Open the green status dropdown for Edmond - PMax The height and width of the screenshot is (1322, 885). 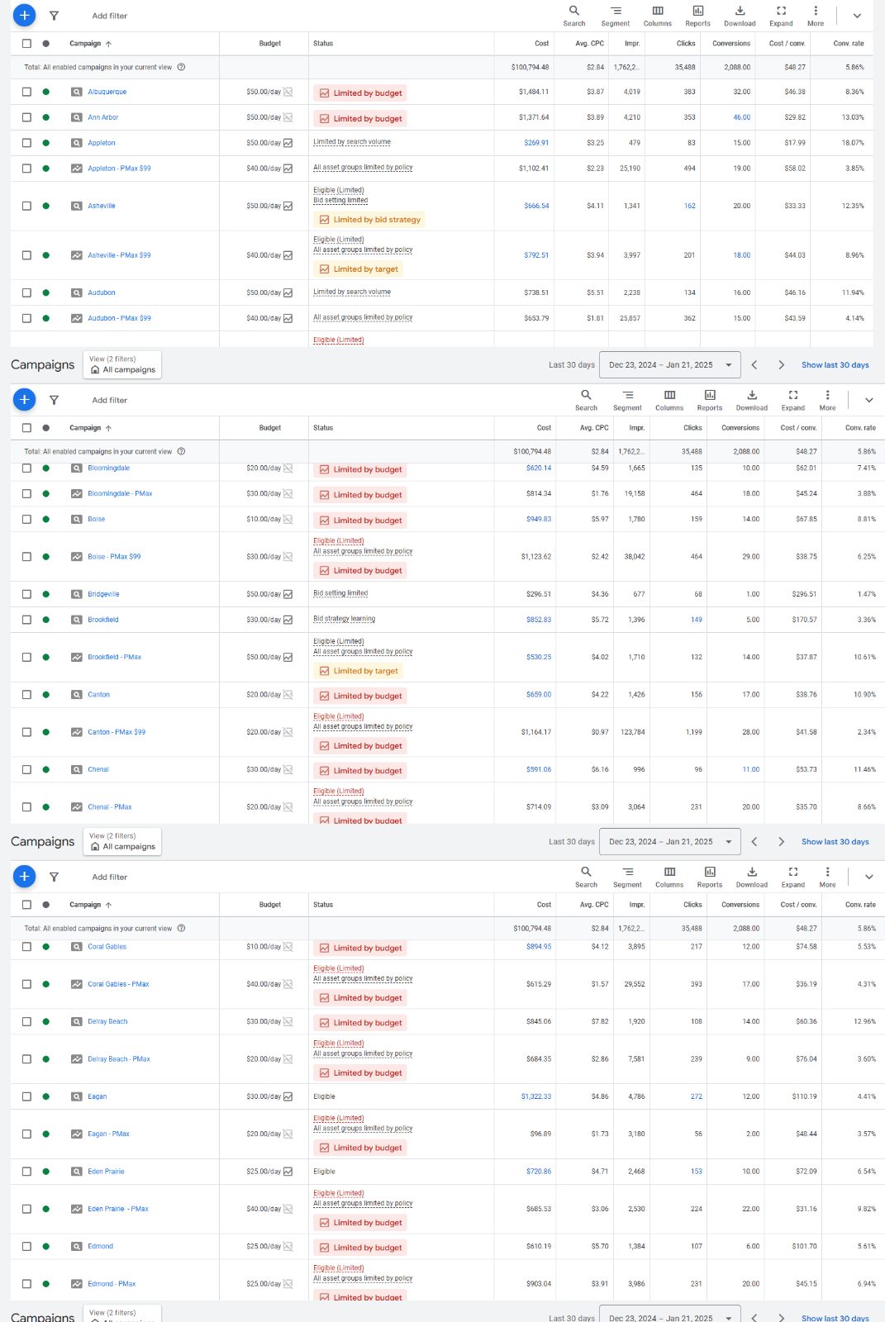(45, 1283)
